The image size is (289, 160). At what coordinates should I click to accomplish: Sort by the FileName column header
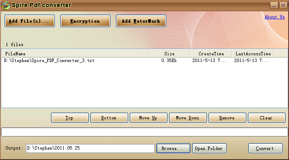click(x=75, y=54)
